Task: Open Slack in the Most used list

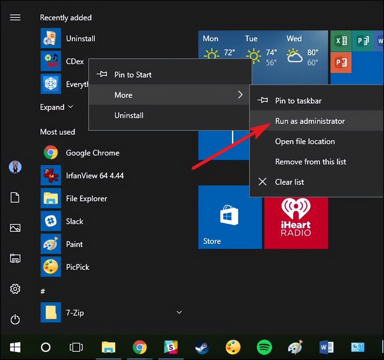Action: point(74,221)
